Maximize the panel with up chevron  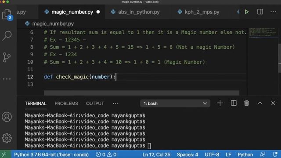260,103
